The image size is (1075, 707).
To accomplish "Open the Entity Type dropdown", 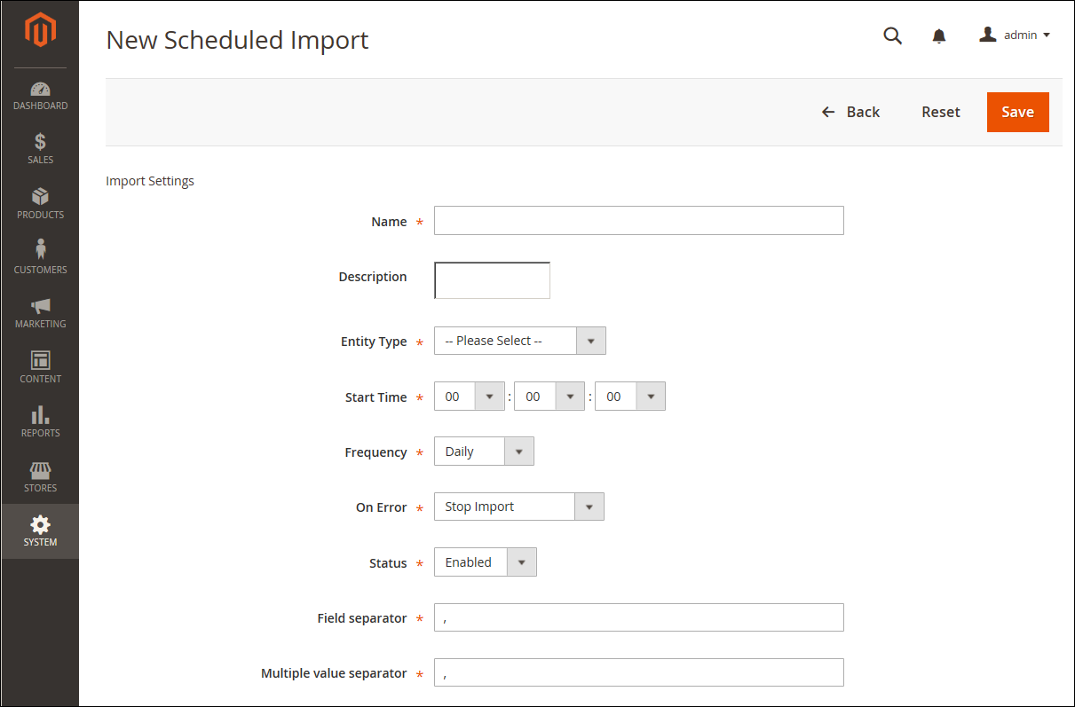I will tap(520, 341).
